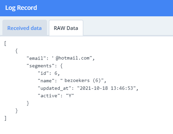Click the "name" key in JSON
This screenshot has height=134, width=173.
[46, 81]
